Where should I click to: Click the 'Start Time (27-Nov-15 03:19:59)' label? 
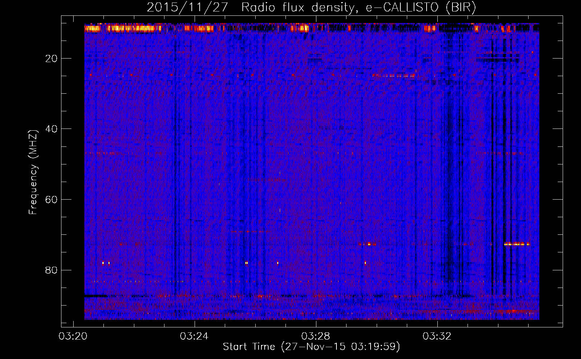coord(312,347)
